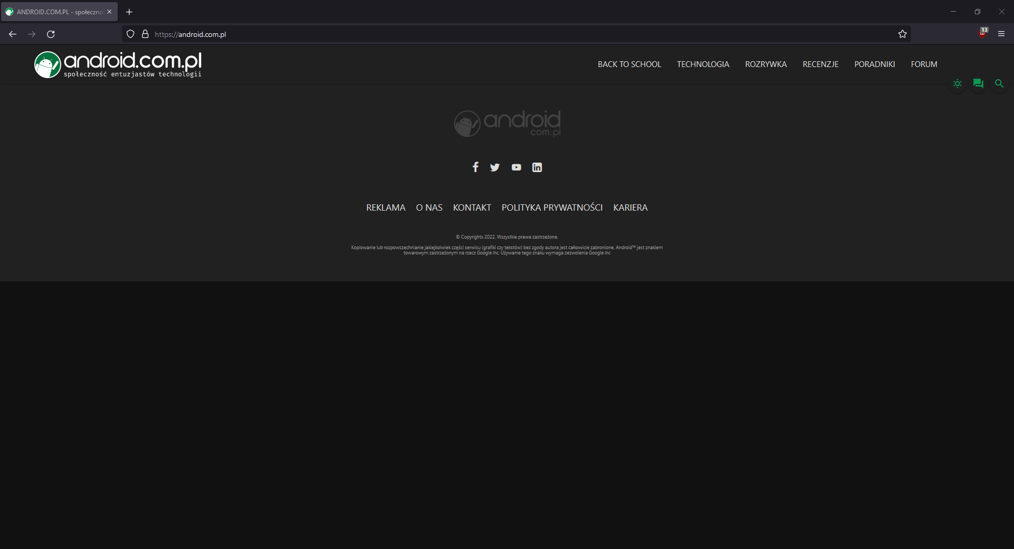Open the TECHNOLOGIA section in the navbar

(703, 64)
